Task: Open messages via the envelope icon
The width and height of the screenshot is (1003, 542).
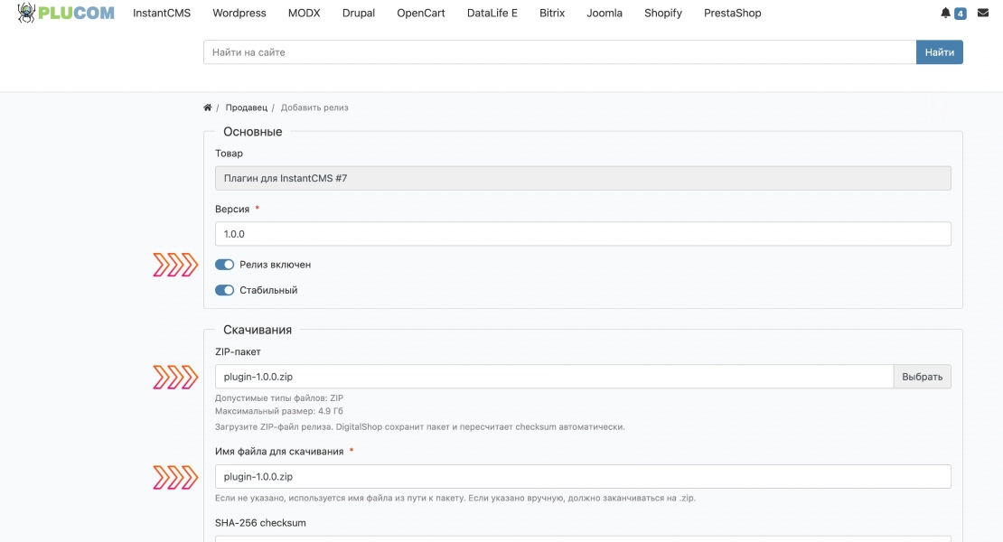Action: click(x=983, y=13)
